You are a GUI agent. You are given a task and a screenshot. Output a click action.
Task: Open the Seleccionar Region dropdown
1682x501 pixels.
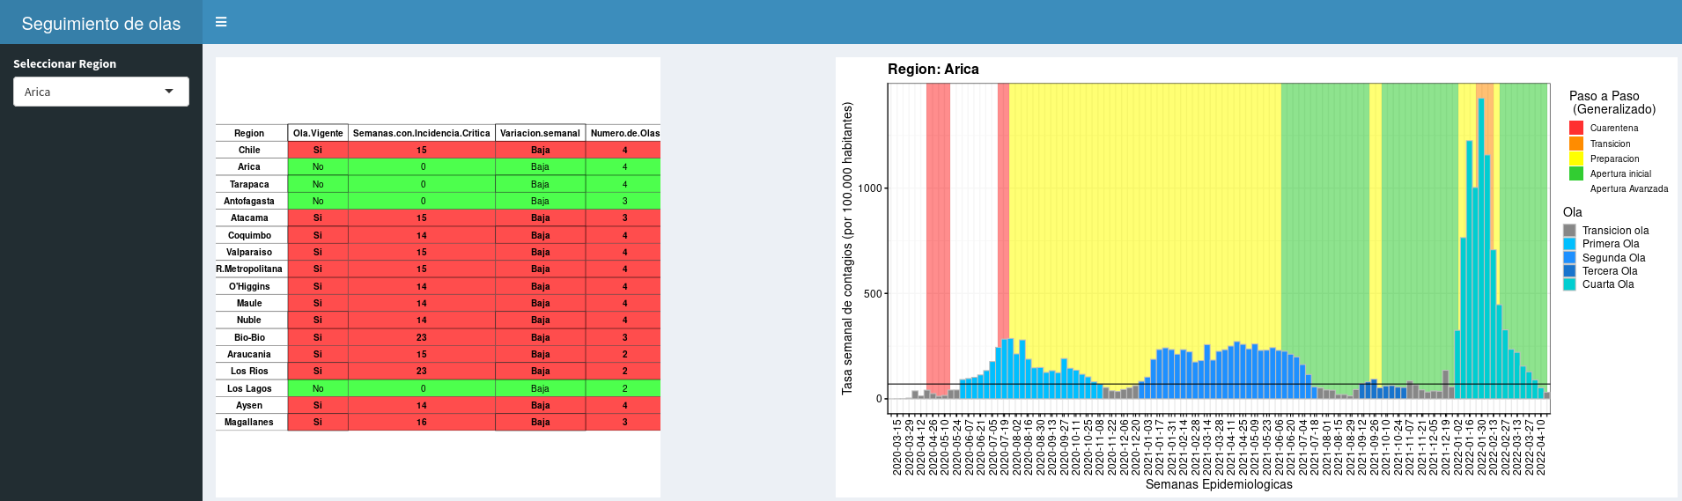(100, 92)
